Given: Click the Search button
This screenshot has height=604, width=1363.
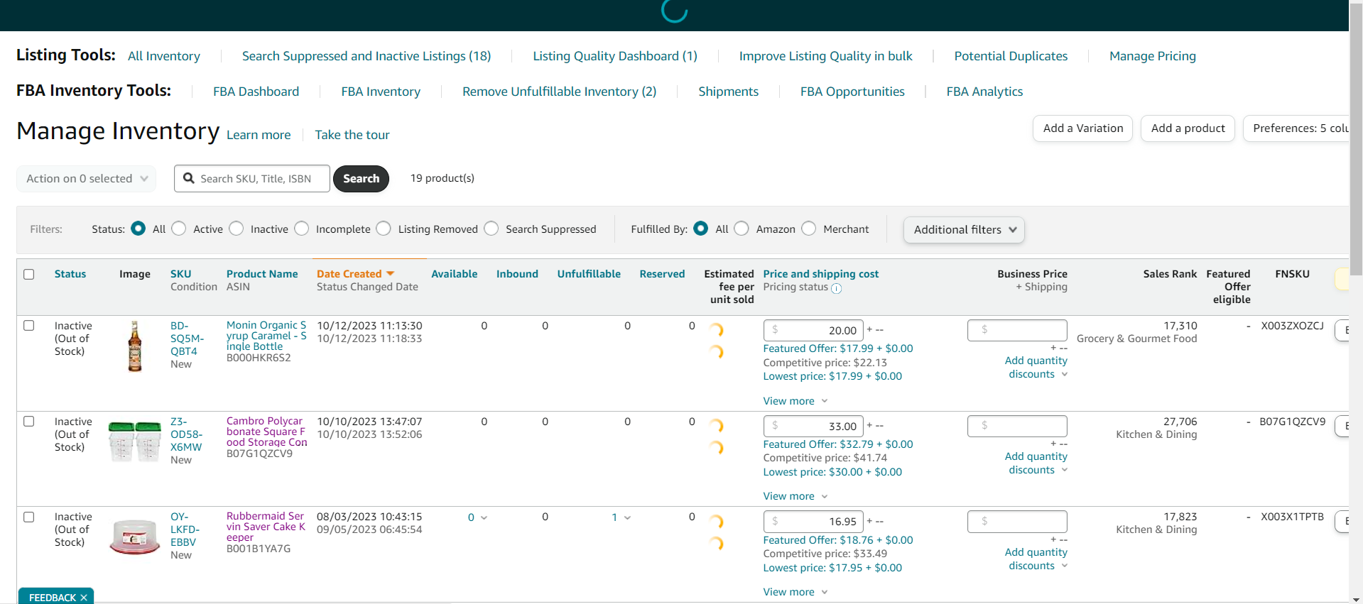Looking at the screenshot, I should tap(362, 179).
